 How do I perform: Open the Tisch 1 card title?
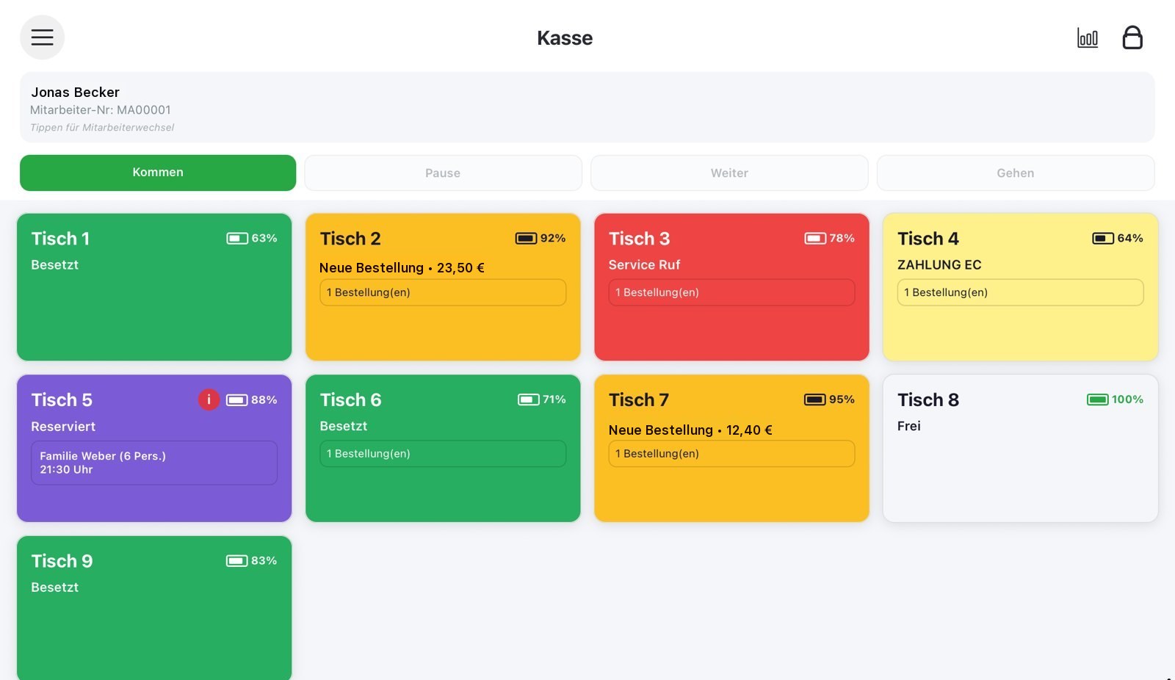pos(60,239)
